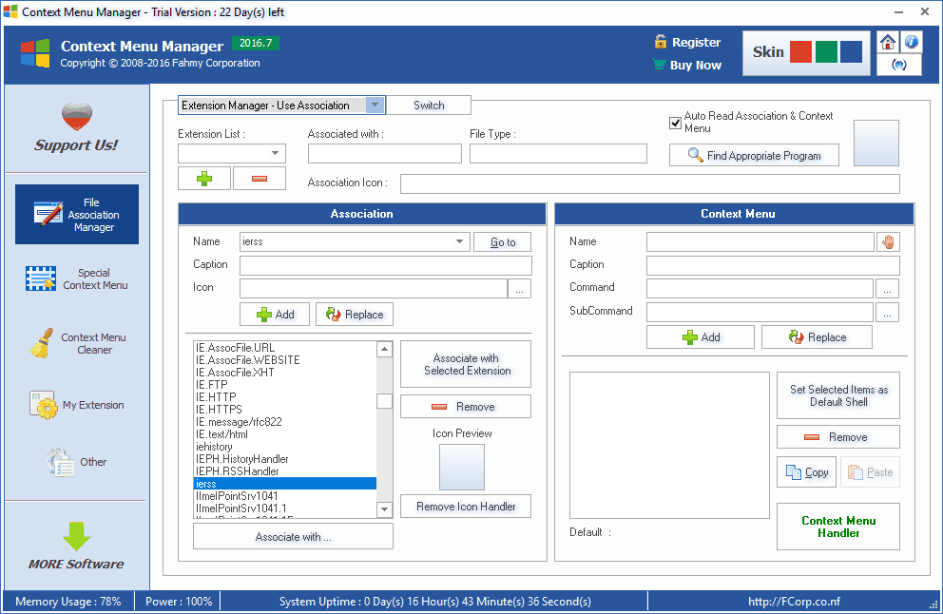Select the red skin color

[800, 52]
